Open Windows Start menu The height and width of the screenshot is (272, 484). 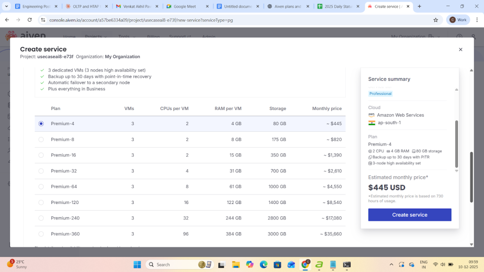pos(137,264)
